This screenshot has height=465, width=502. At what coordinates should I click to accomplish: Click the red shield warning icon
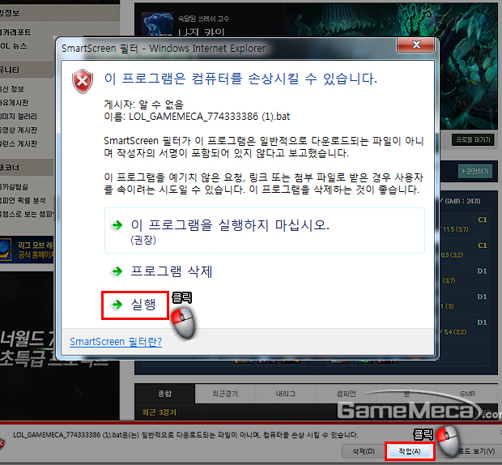click(83, 81)
